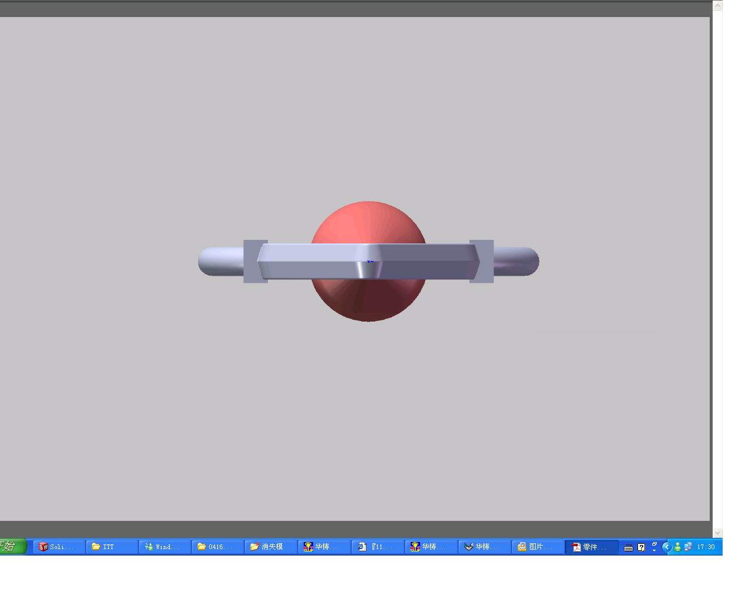Click the 17:30 system clock
The width and height of the screenshot is (752, 602).
(706, 547)
